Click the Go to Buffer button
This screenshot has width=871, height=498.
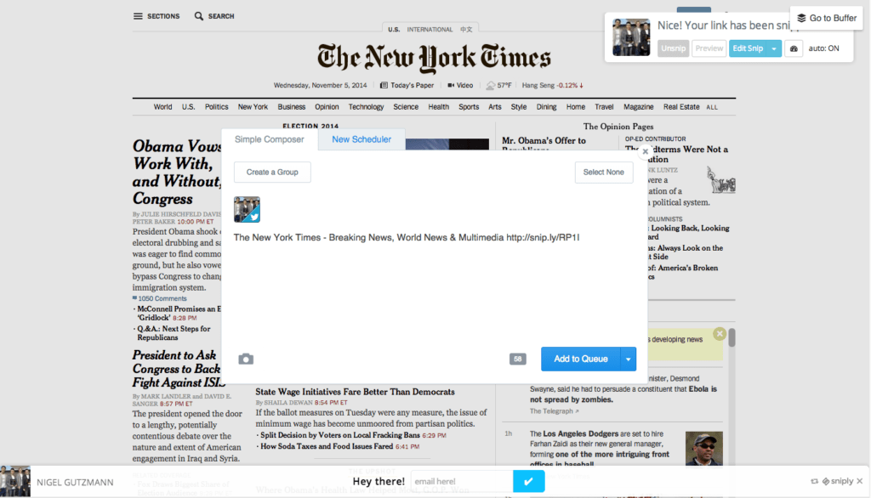point(826,18)
